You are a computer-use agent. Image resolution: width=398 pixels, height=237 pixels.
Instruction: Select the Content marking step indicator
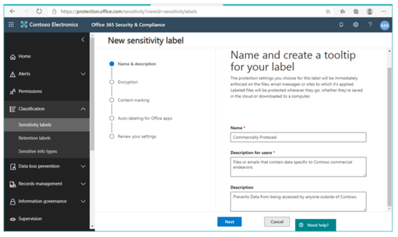pos(112,100)
